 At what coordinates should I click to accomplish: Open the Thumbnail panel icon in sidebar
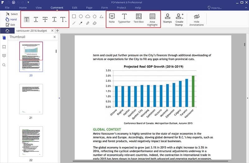tap(4, 38)
